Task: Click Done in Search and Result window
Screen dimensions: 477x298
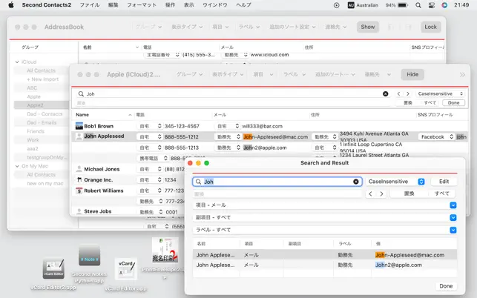Action: click(x=446, y=286)
